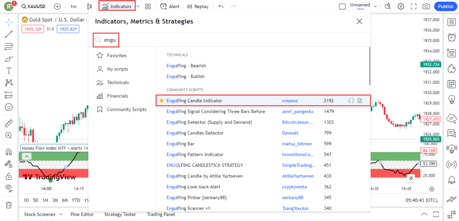Open the watchlist panel icon
The width and height of the screenshot is (459, 221).
[x=452, y=22]
